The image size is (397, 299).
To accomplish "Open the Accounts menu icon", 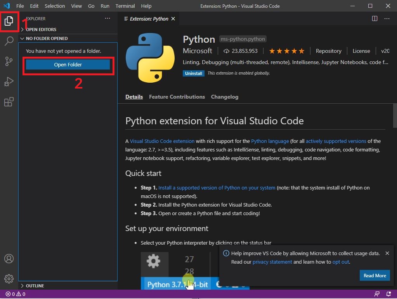I will [9, 259].
